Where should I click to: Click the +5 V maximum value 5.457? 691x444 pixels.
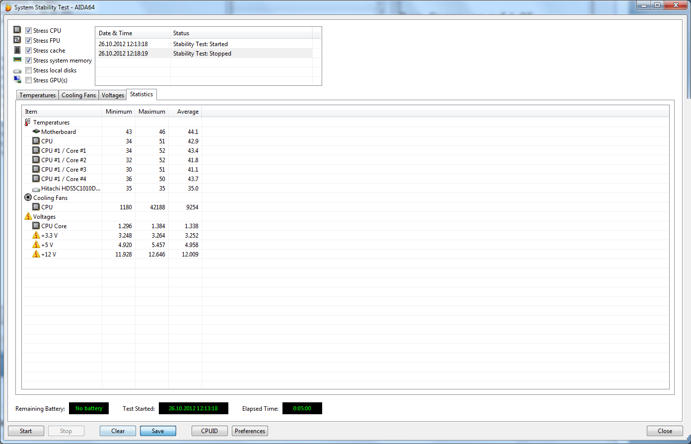157,245
